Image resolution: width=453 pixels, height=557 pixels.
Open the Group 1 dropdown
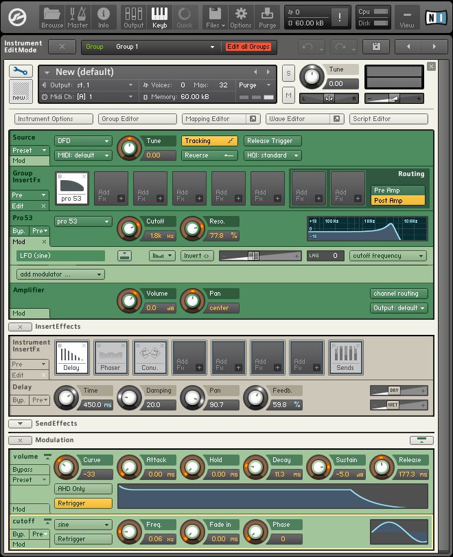(x=165, y=47)
